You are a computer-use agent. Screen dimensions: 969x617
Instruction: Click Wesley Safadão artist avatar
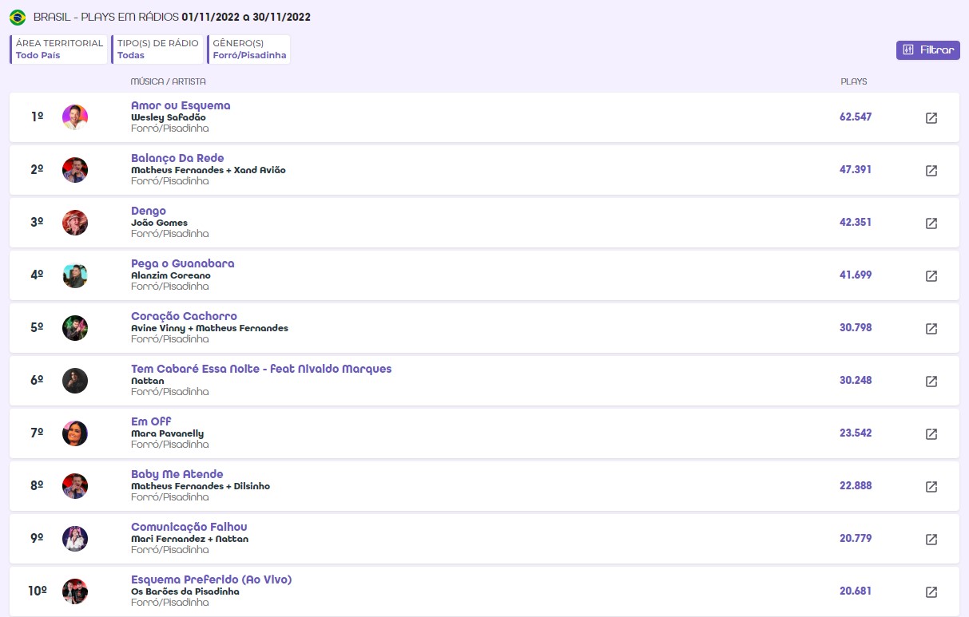[75, 117]
